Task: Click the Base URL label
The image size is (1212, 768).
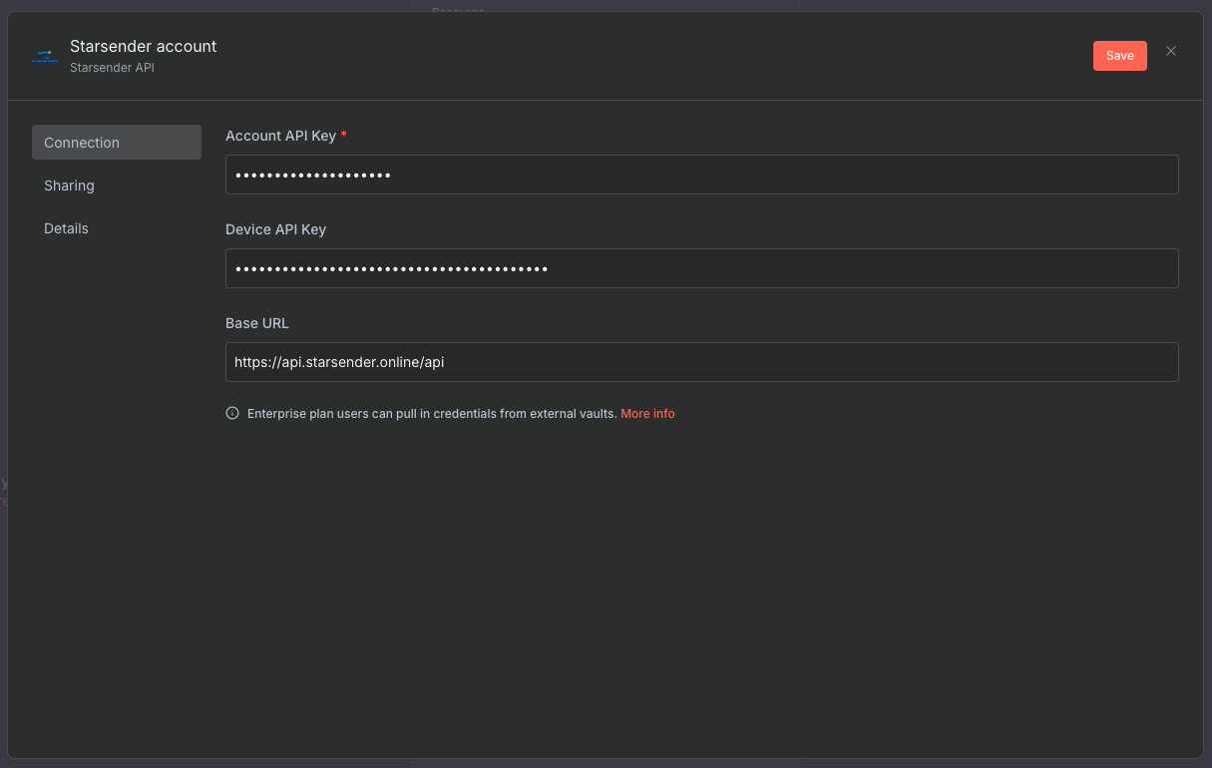Action: point(257,323)
